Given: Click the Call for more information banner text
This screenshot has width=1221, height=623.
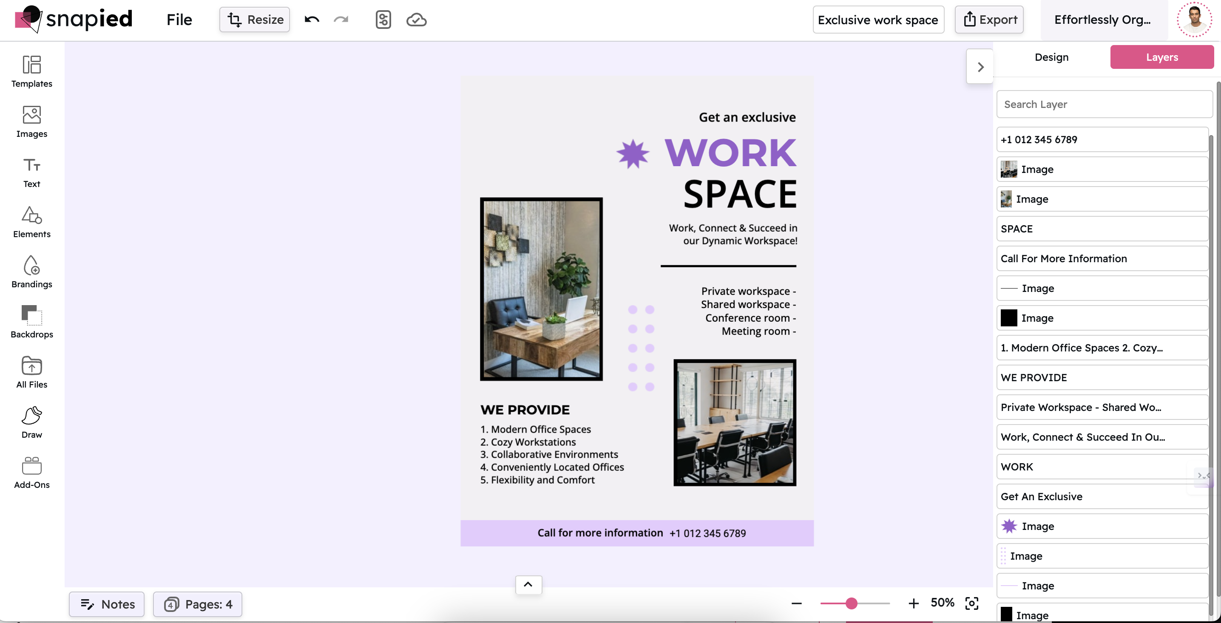Looking at the screenshot, I should tap(600, 533).
